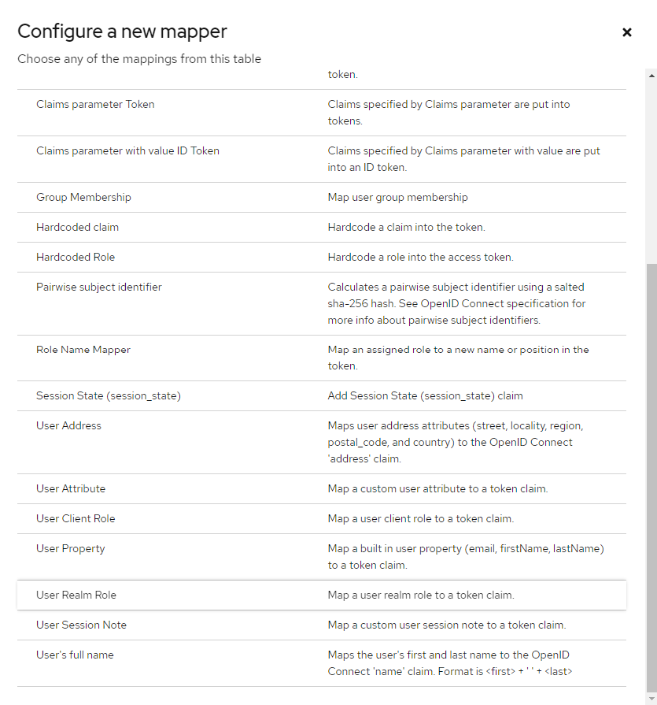Pick Session State (session_state) mapper

click(x=109, y=396)
